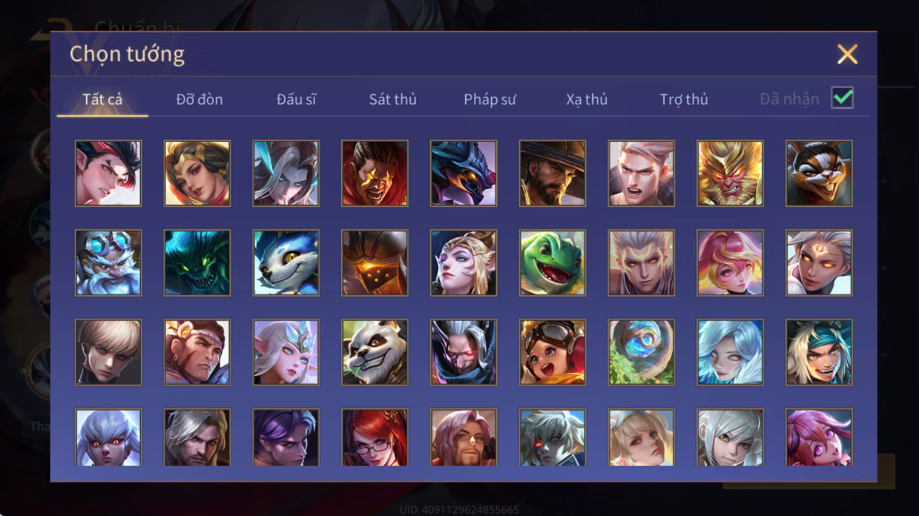919x516 pixels.
Task: Select the blue wolf cub hero portrait
Action: coord(286,263)
